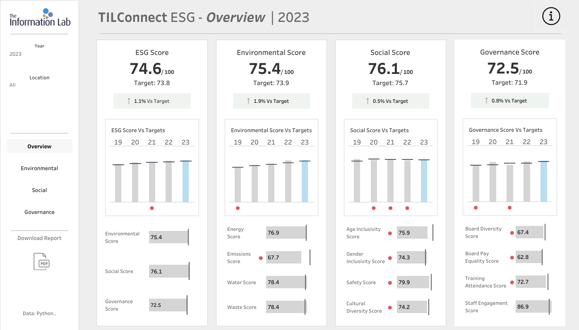Open the Social page
This screenshot has width=579, height=330.
click(x=39, y=190)
